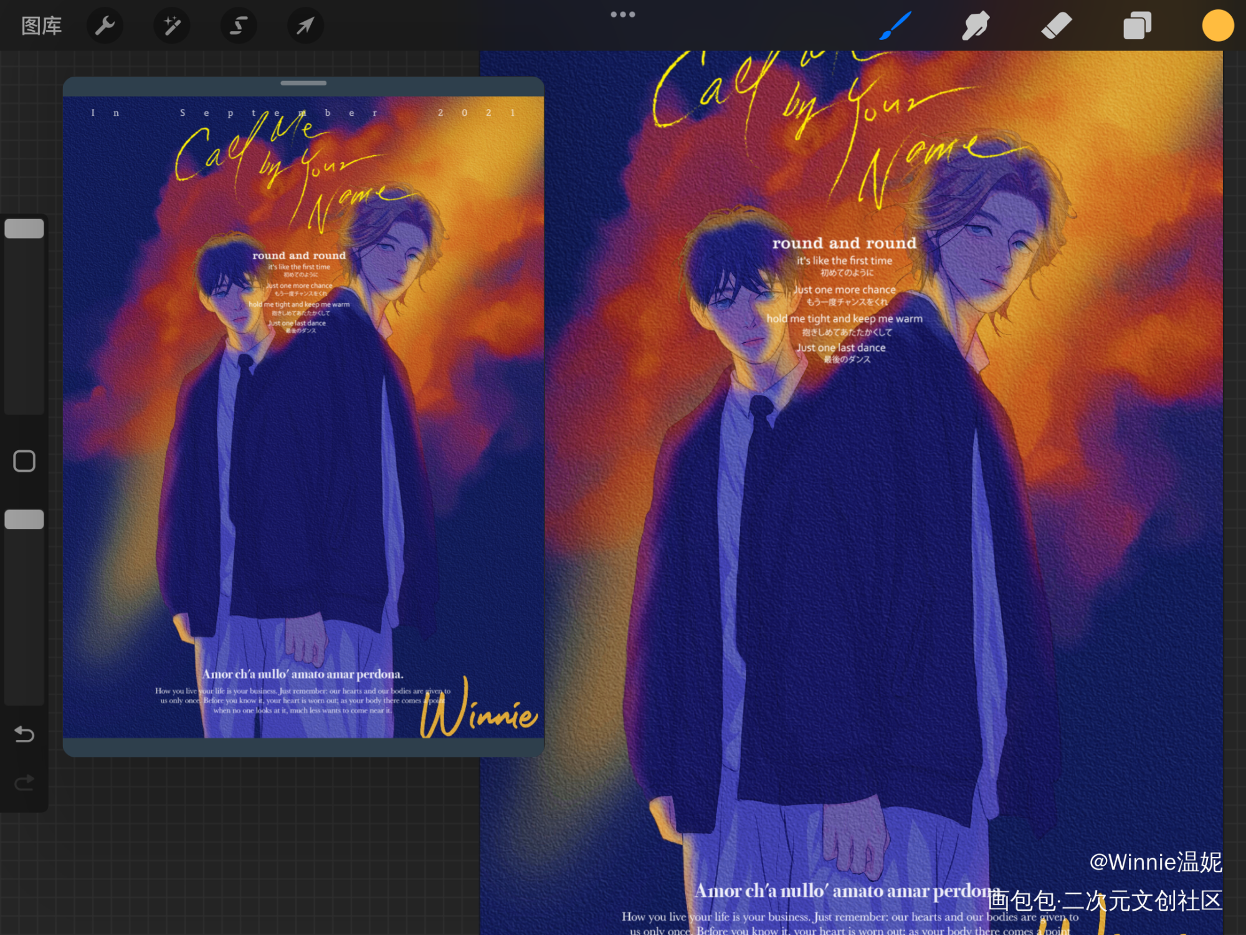Open the orange color swatch
This screenshot has height=935, width=1246.
click(1217, 26)
